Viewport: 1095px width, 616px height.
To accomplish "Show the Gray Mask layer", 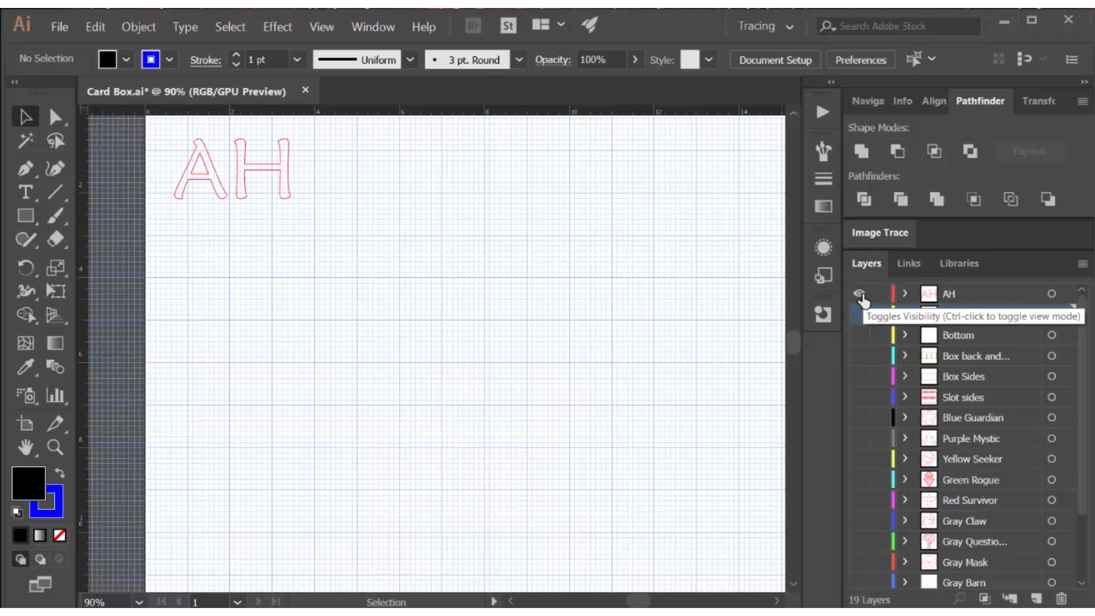I will point(860,562).
